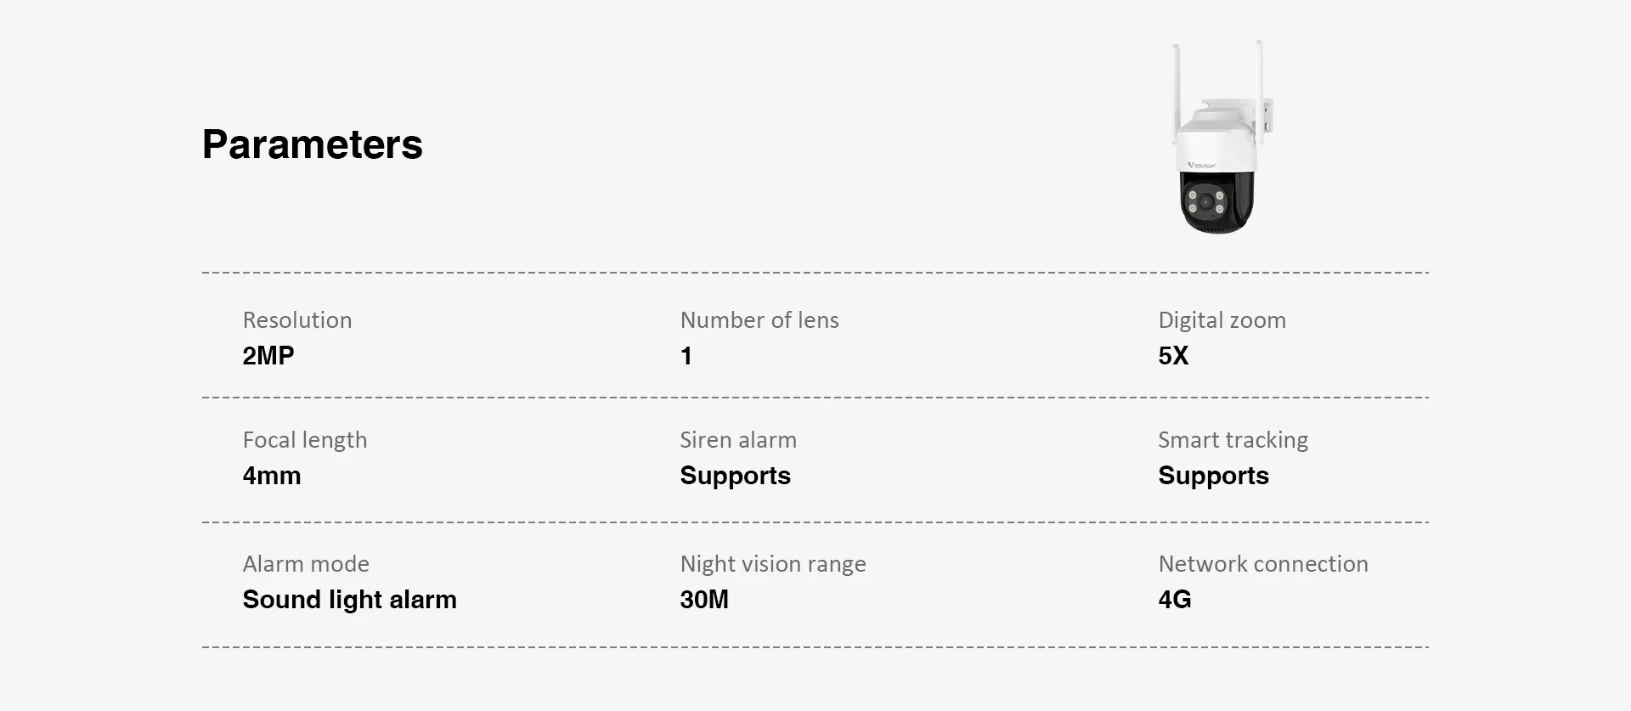Select the Resolution label
Screen dimensions: 1631x711
coord(296,320)
